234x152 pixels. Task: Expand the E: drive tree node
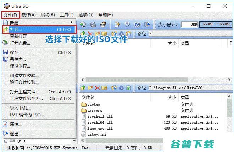6,141
